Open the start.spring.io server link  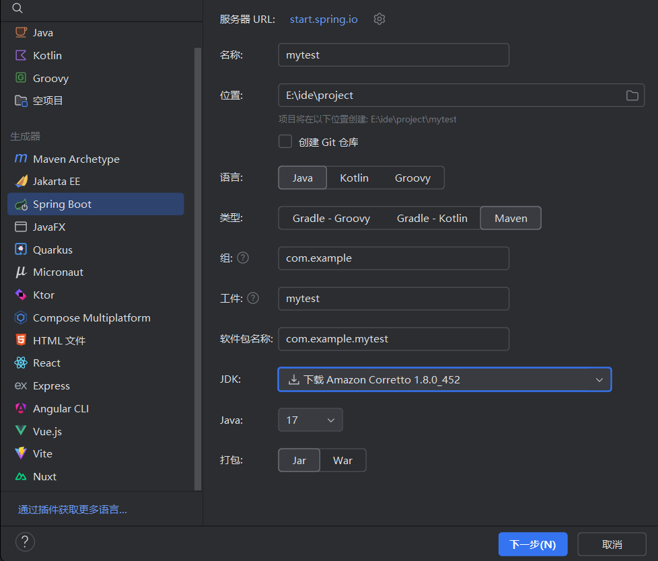[324, 19]
